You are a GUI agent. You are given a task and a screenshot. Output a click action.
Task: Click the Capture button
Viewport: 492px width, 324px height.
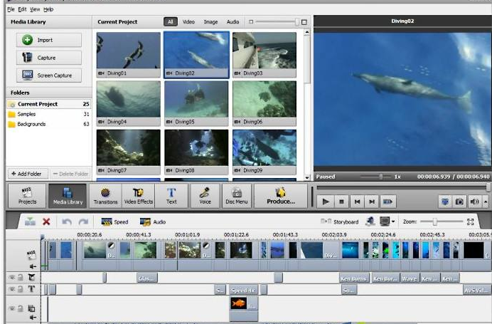pyautogui.click(x=49, y=58)
